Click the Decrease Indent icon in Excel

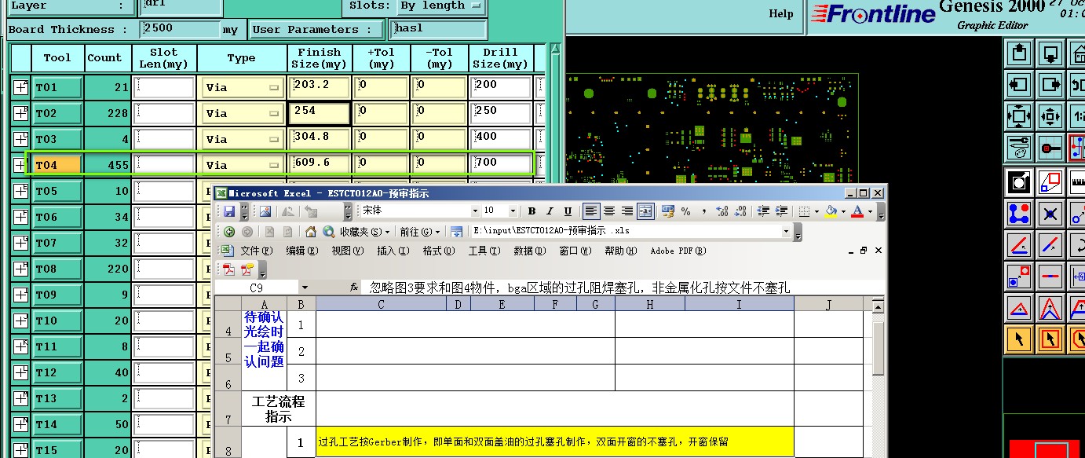pos(763,211)
